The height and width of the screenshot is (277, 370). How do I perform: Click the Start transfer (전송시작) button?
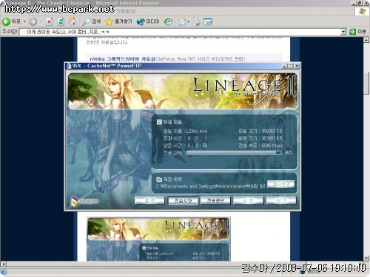(x=183, y=201)
